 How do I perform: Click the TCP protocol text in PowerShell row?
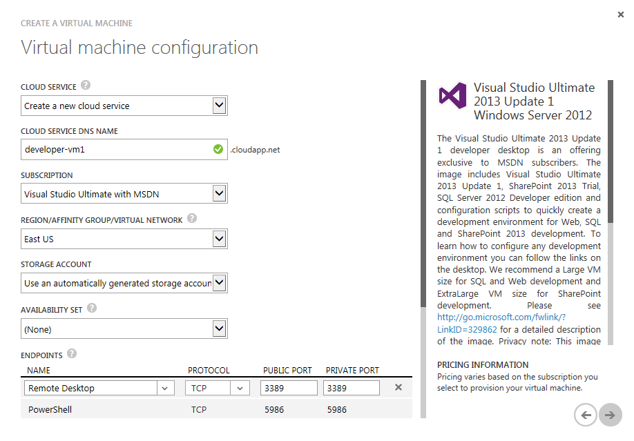coord(199,409)
